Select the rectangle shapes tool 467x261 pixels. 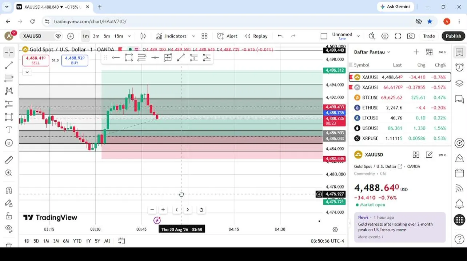(9, 117)
